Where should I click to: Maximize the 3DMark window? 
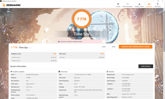pyautogui.click(x=158, y=1)
